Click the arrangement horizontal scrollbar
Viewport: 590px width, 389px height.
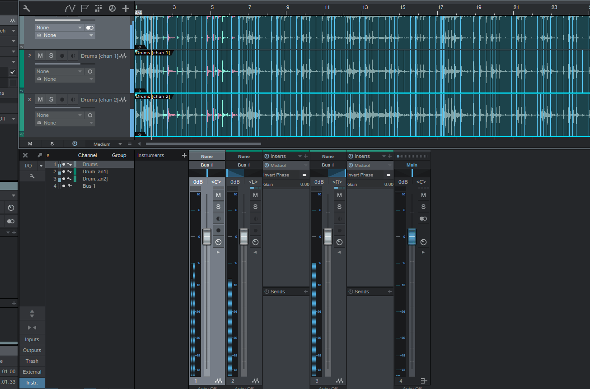203,144
